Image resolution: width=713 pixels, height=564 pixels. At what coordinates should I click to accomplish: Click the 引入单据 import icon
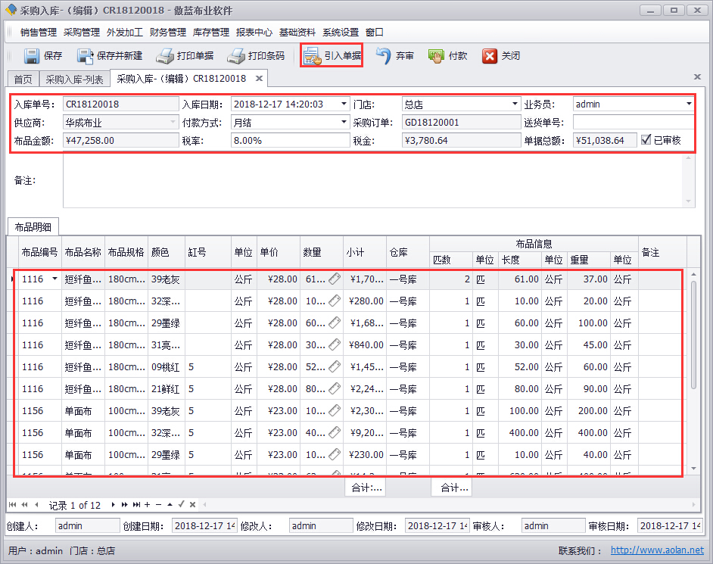[x=313, y=56]
